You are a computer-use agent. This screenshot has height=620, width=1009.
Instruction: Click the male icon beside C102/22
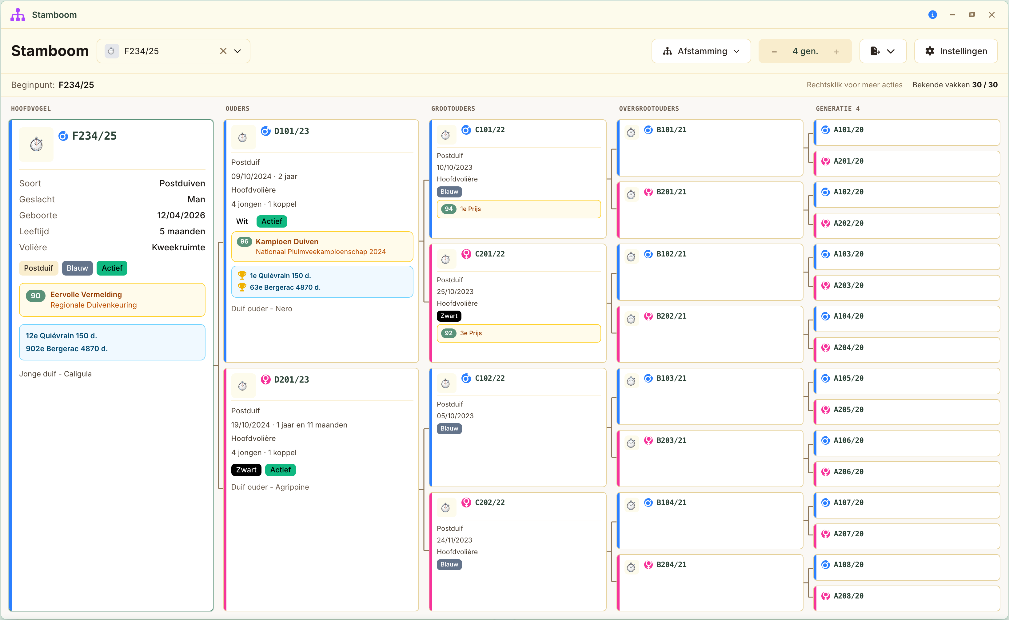pos(466,378)
